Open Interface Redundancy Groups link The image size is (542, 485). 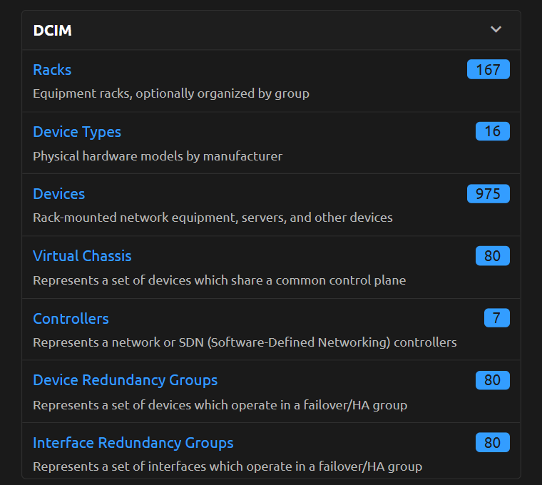133,443
